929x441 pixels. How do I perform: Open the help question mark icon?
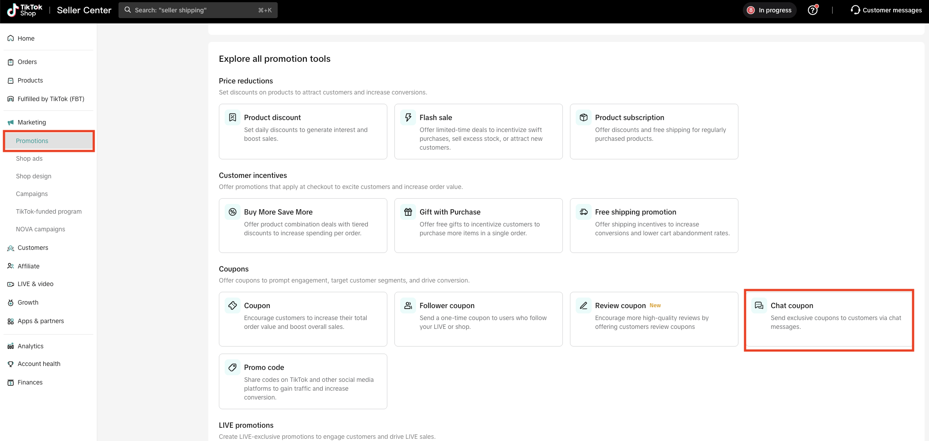point(812,10)
